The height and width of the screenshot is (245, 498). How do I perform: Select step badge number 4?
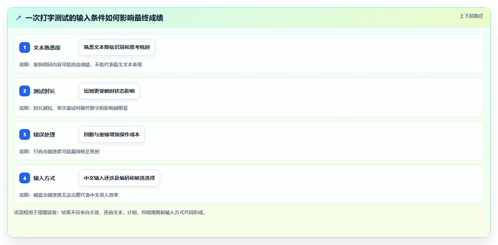click(x=25, y=178)
